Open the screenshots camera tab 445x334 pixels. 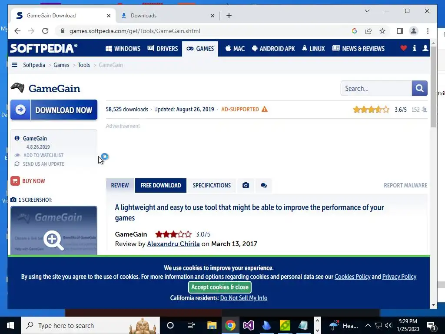pos(246,185)
